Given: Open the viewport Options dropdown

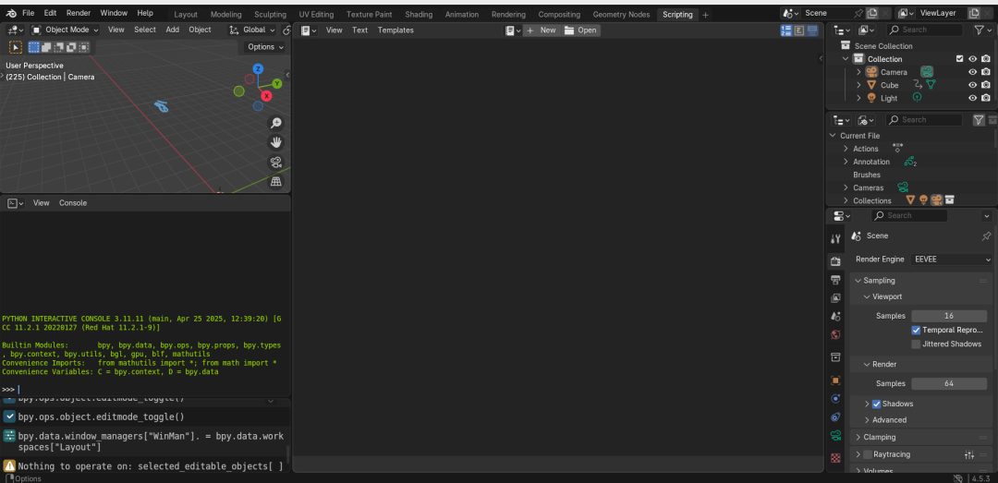Looking at the screenshot, I should (265, 47).
